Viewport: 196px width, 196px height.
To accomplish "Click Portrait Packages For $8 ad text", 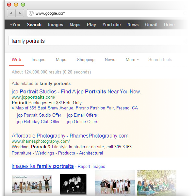I will click(47, 103).
